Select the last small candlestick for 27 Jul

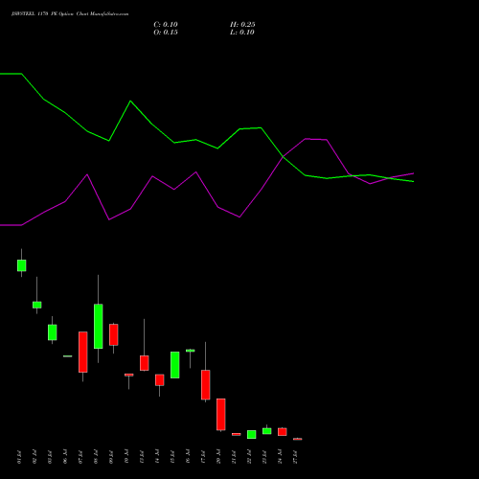[298, 439]
